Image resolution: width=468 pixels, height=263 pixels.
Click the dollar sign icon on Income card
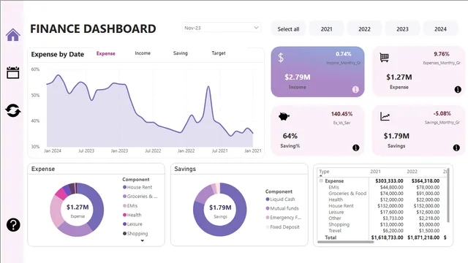(x=281, y=57)
